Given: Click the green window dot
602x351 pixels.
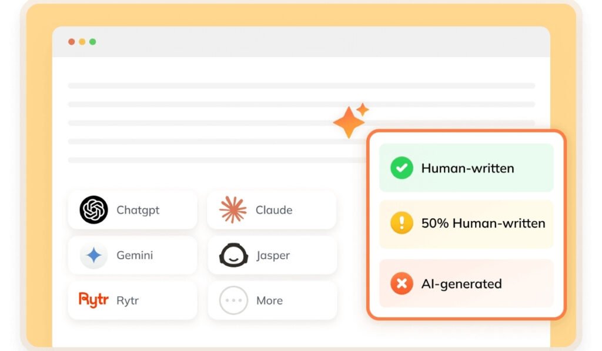Looking at the screenshot, I should (92, 42).
